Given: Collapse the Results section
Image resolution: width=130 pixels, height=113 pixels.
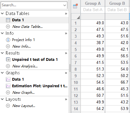Looking at the screenshot, I should click(x=2, y=53).
